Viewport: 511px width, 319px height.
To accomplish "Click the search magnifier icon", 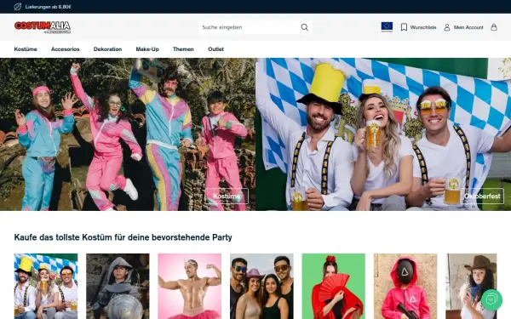I will pos(304,27).
